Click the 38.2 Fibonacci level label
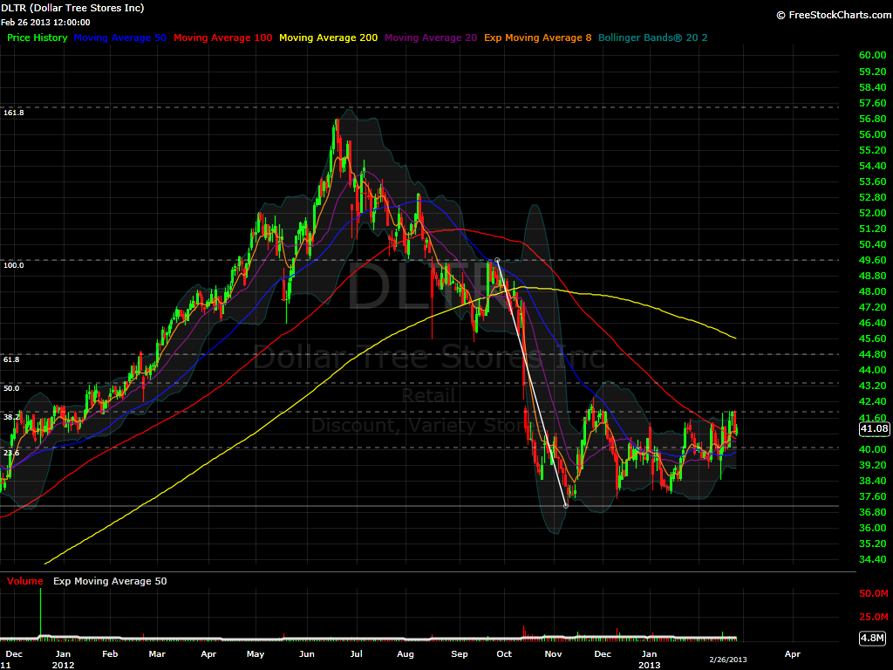The image size is (893, 670). pyautogui.click(x=11, y=416)
